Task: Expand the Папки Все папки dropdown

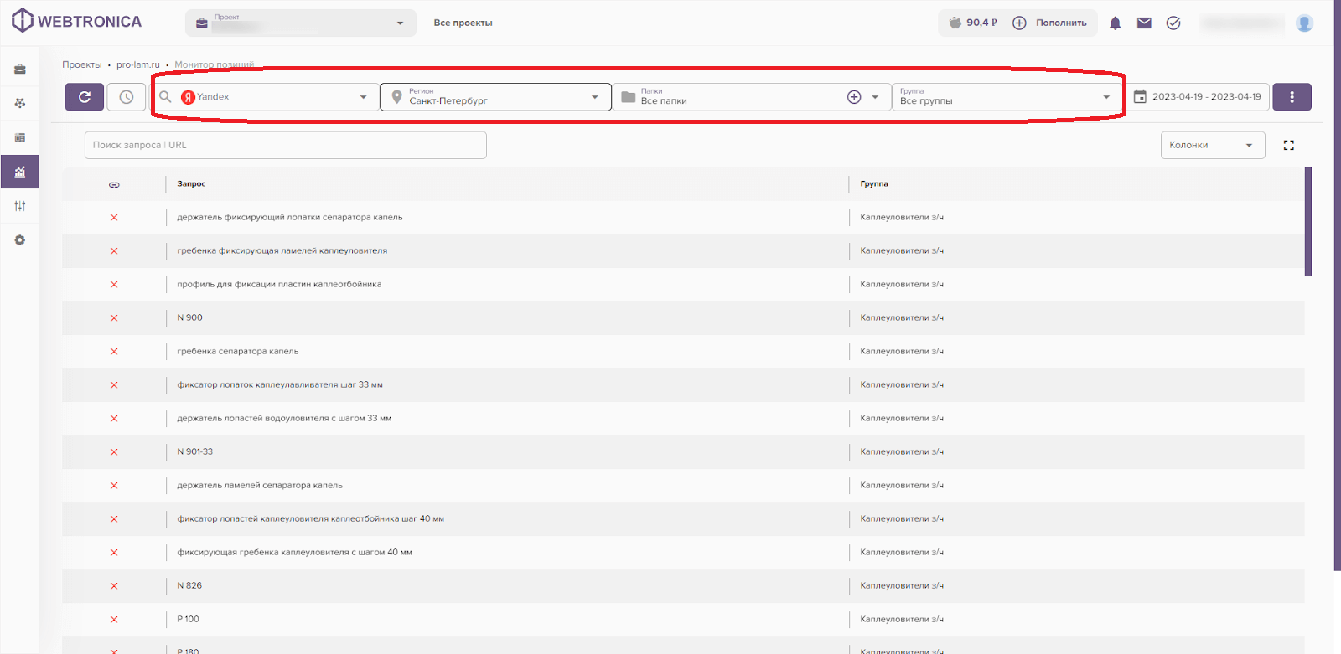Action: click(749, 97)
